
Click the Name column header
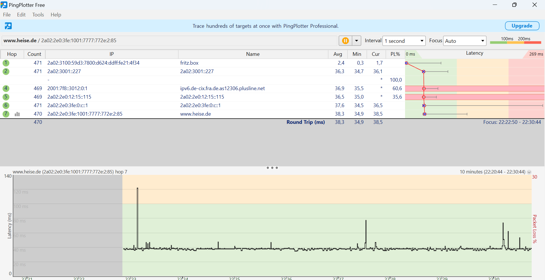pyautogui.click(x=253, y=54)
